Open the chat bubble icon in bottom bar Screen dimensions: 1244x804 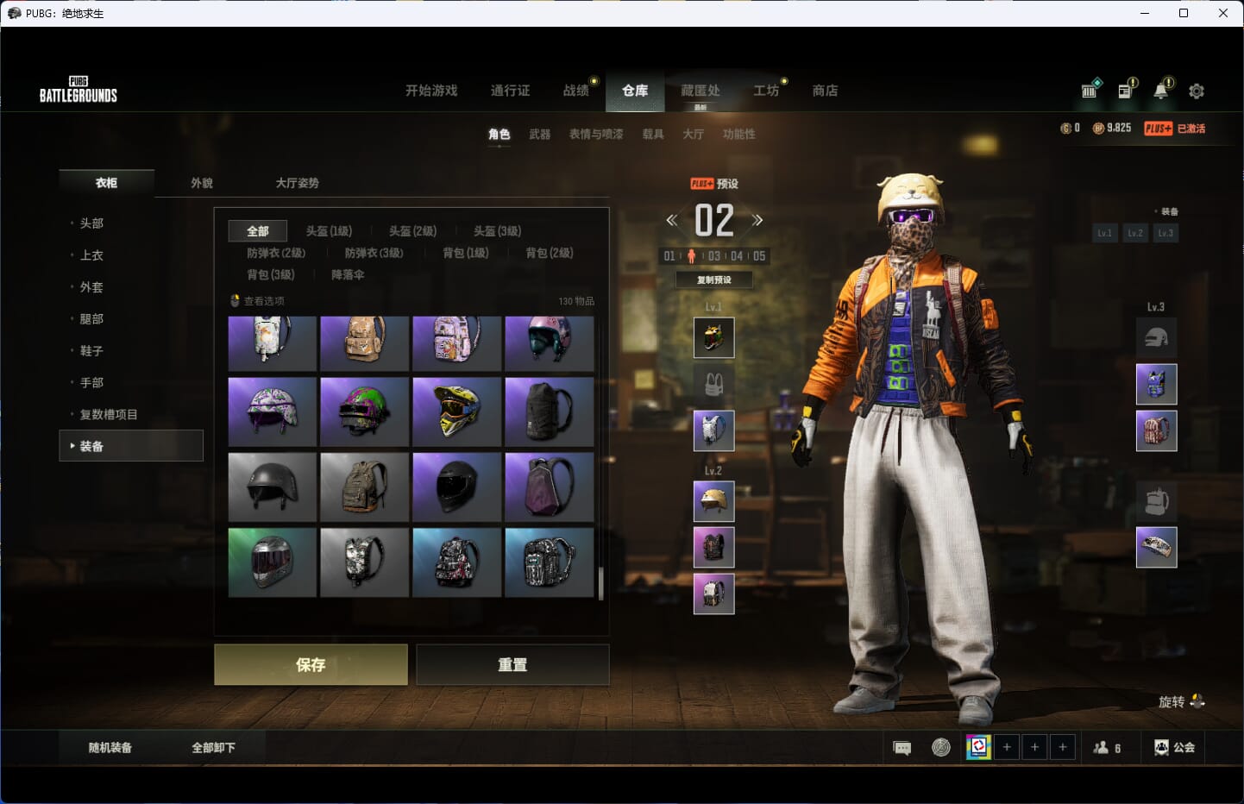click(902, 748)
